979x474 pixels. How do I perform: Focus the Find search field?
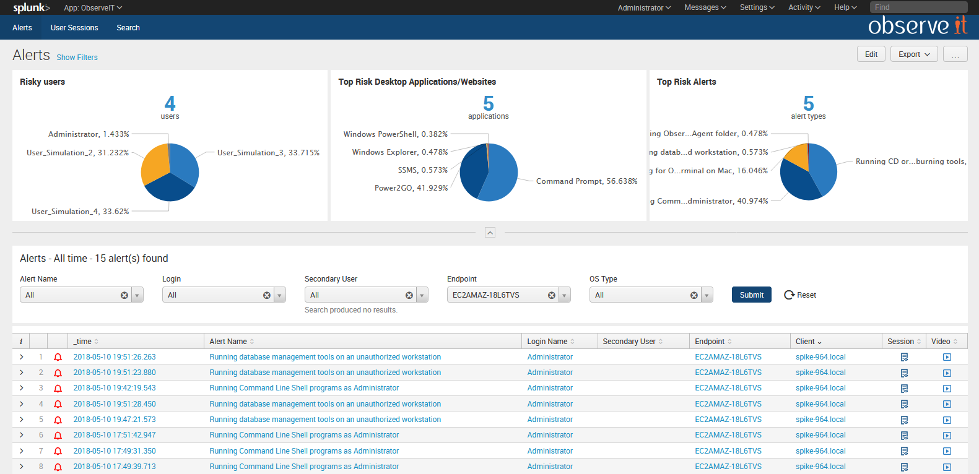pos(918,7)
